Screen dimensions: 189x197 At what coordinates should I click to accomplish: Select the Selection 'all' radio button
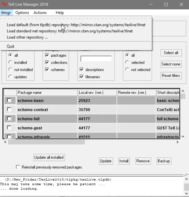pyautogui.click(x=127, y=55)
